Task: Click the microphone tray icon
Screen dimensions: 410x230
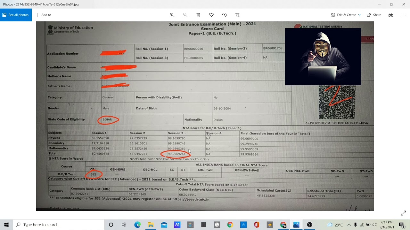Action: coord(356,225)
